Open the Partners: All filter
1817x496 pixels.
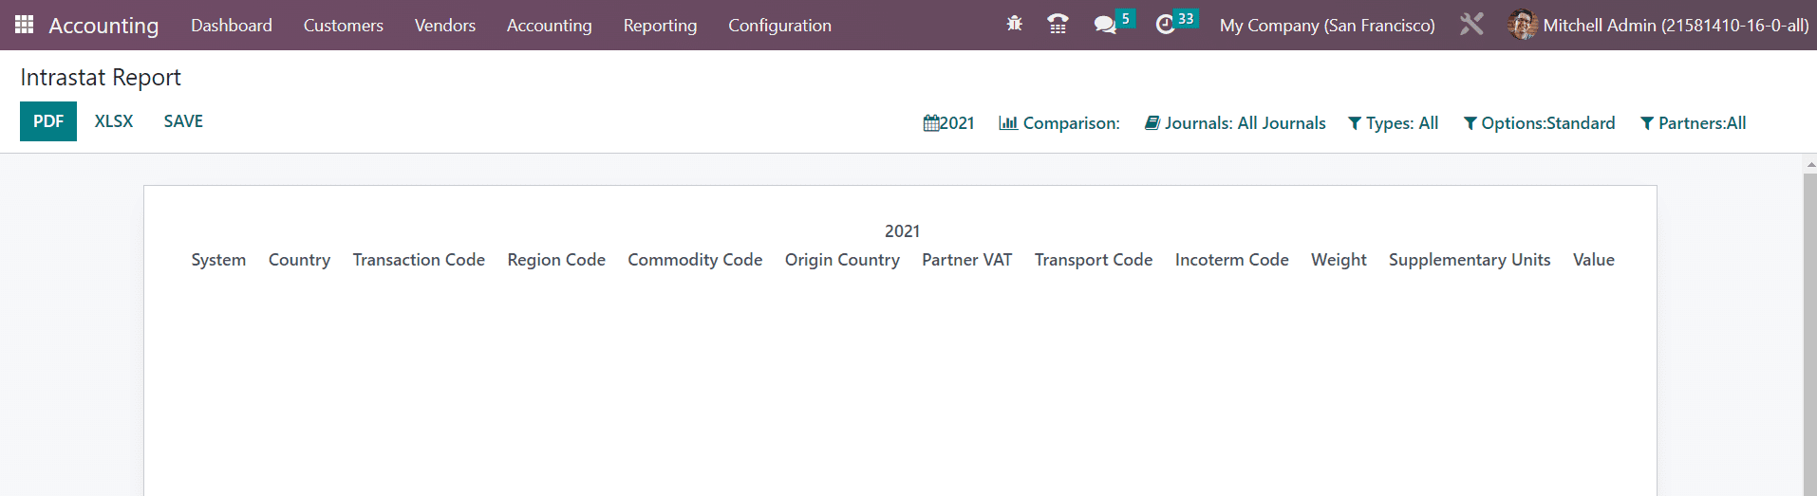pyautogui.click(x=1693, y=123)
